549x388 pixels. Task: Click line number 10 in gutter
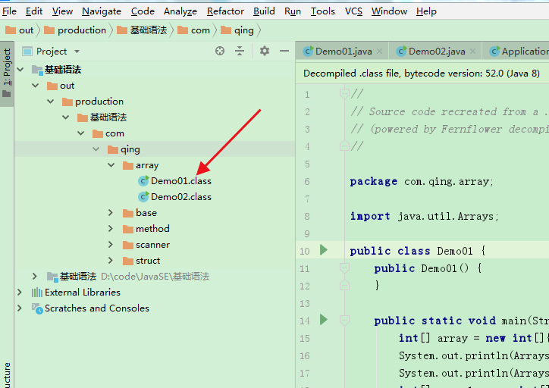coord(305,251)
